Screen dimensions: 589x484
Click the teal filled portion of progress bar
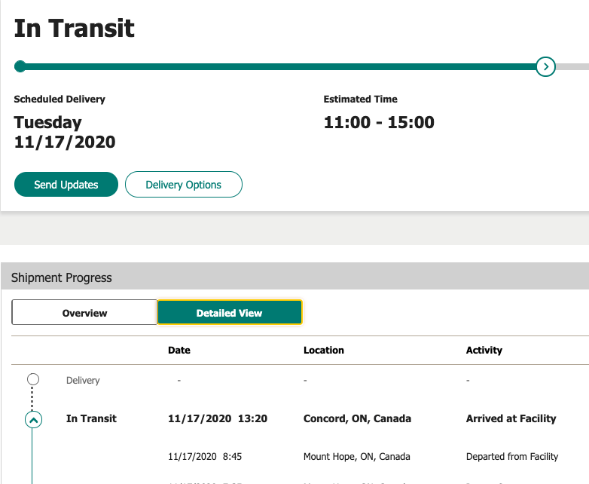(279, 66)
